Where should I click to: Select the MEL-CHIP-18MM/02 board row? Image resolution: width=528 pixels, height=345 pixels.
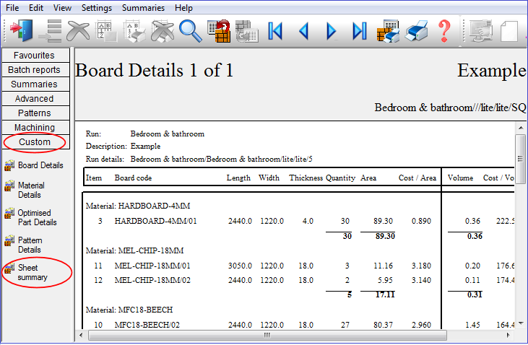(299, 280)
